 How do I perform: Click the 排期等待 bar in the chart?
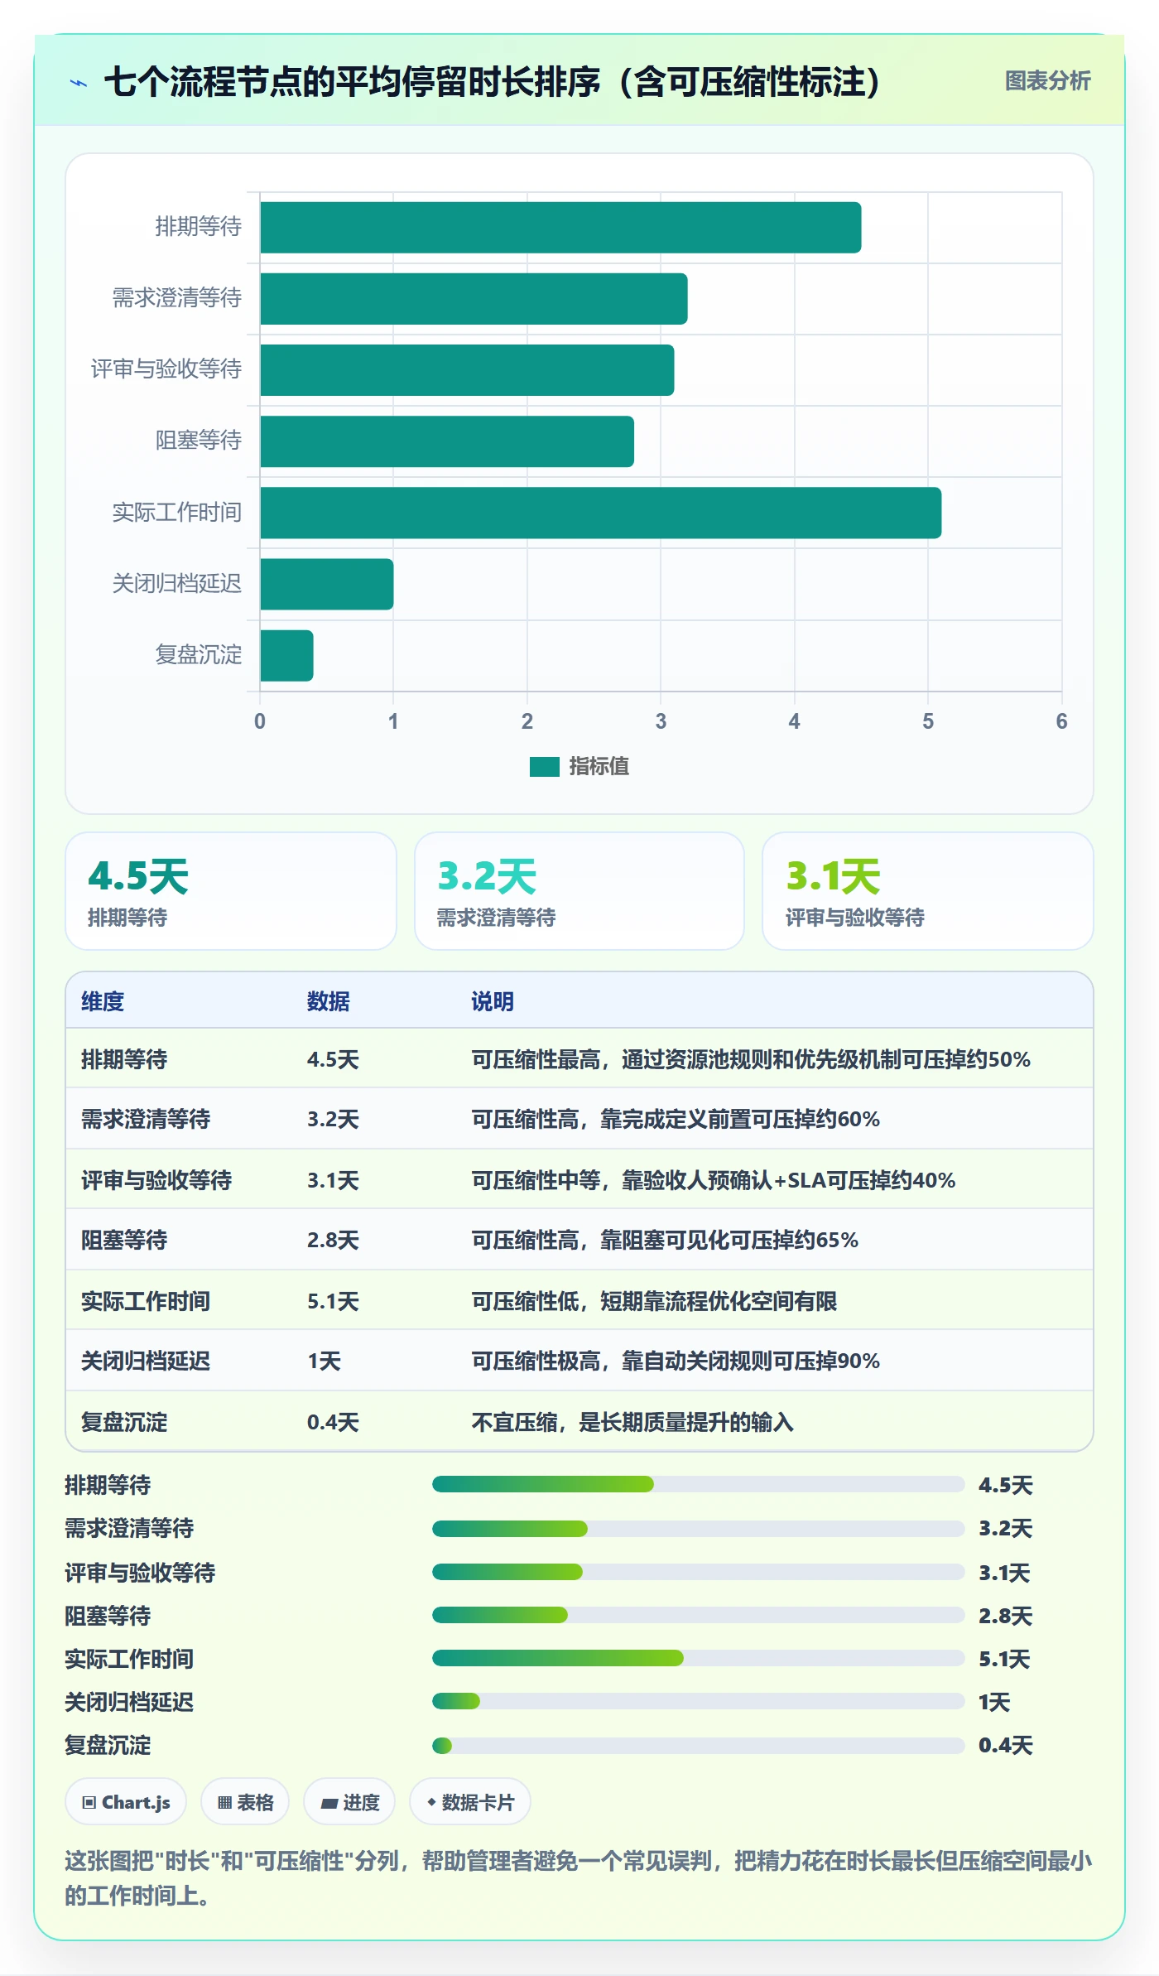560,228
